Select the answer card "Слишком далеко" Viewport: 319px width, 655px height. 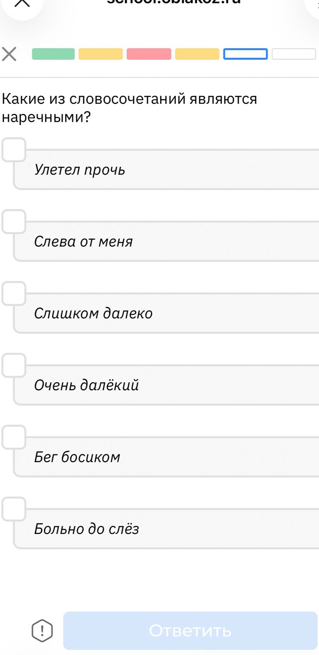[x=166, y=313]
